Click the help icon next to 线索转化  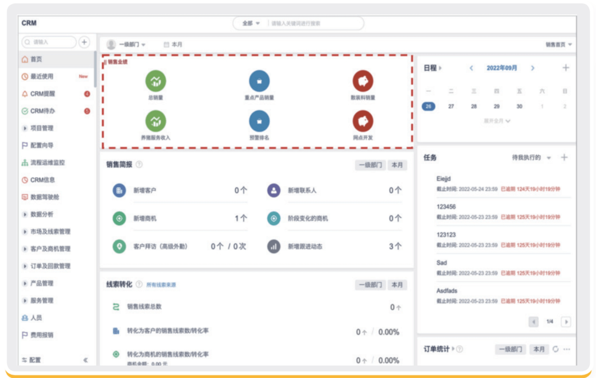pos(139,284)
